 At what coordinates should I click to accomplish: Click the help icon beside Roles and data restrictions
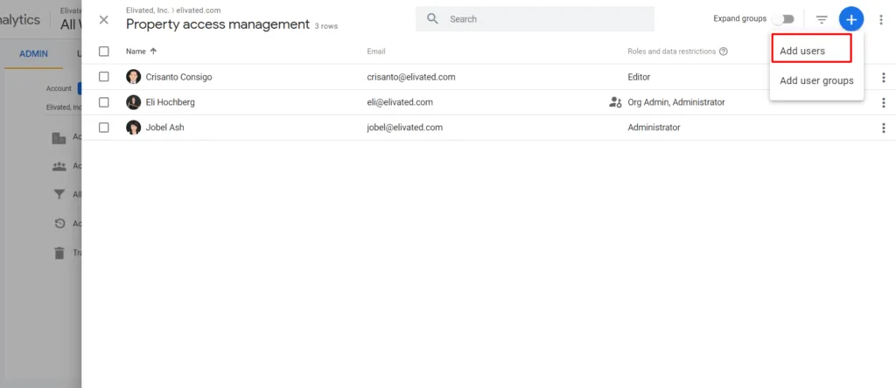point(724,52)
